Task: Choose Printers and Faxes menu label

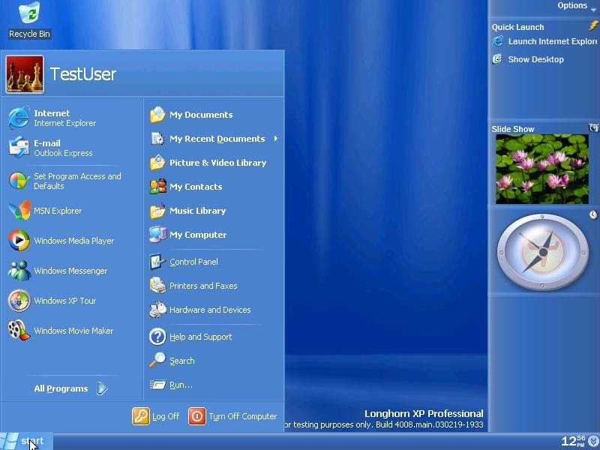Action: (203, 286)
